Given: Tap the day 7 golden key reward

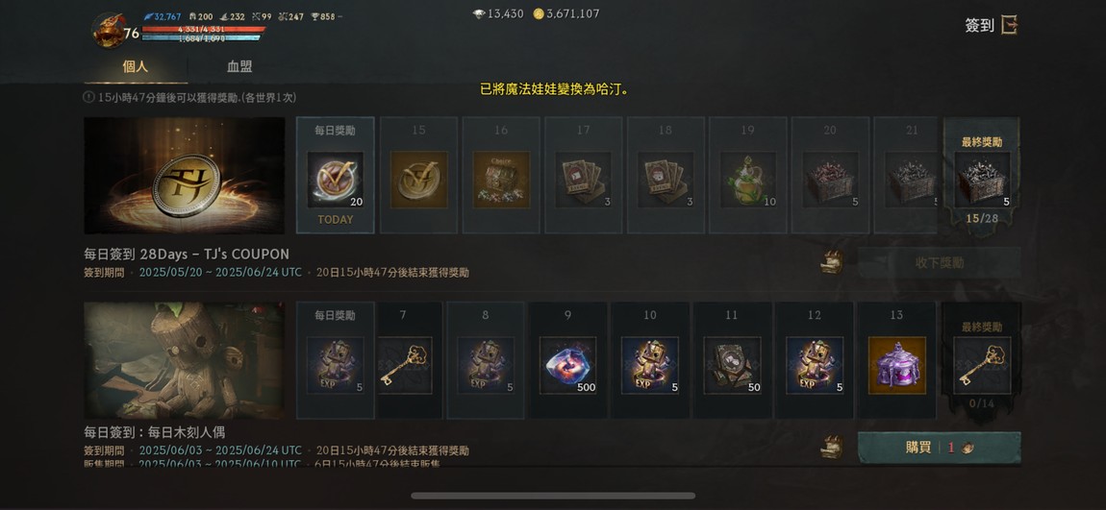Looking at the screenshot, I should tap(404, 365).
